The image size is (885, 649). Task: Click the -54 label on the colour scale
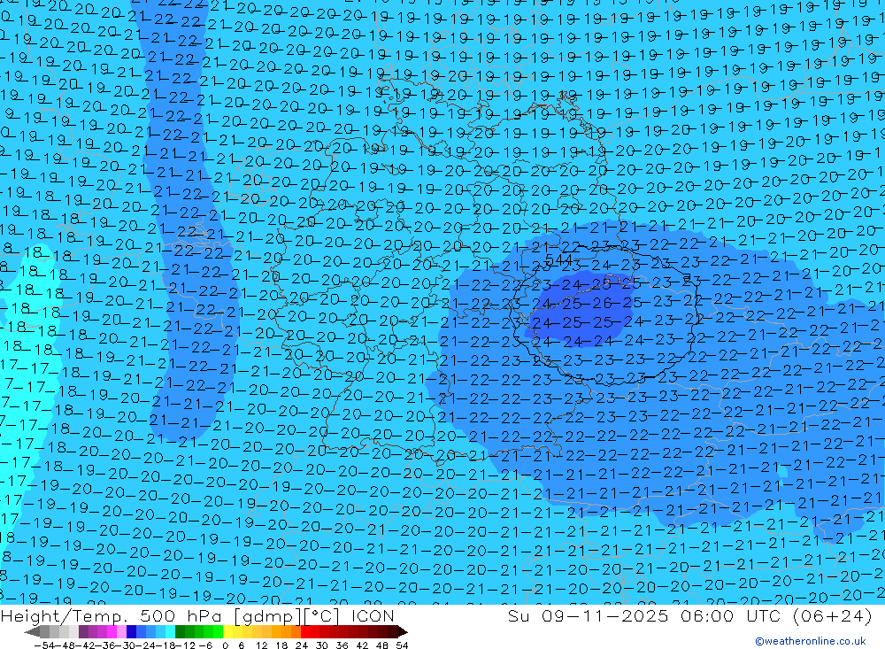coord(44,645)
